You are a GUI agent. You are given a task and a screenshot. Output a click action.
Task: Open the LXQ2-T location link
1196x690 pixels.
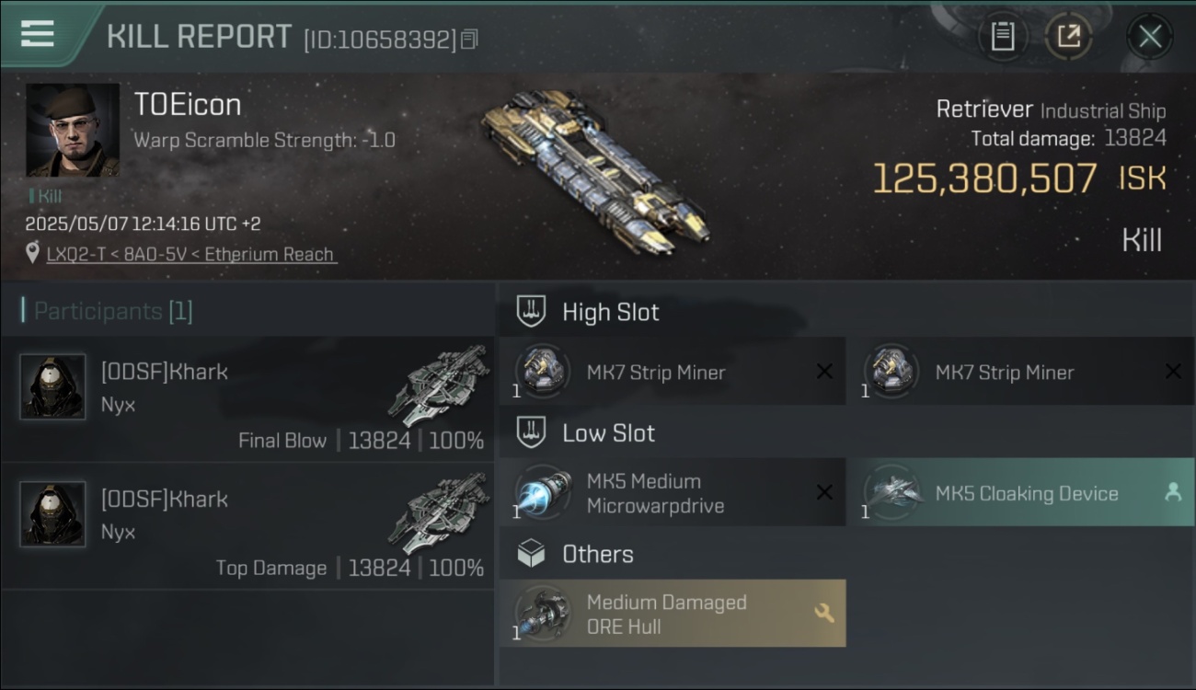click(x=191, y=254)
